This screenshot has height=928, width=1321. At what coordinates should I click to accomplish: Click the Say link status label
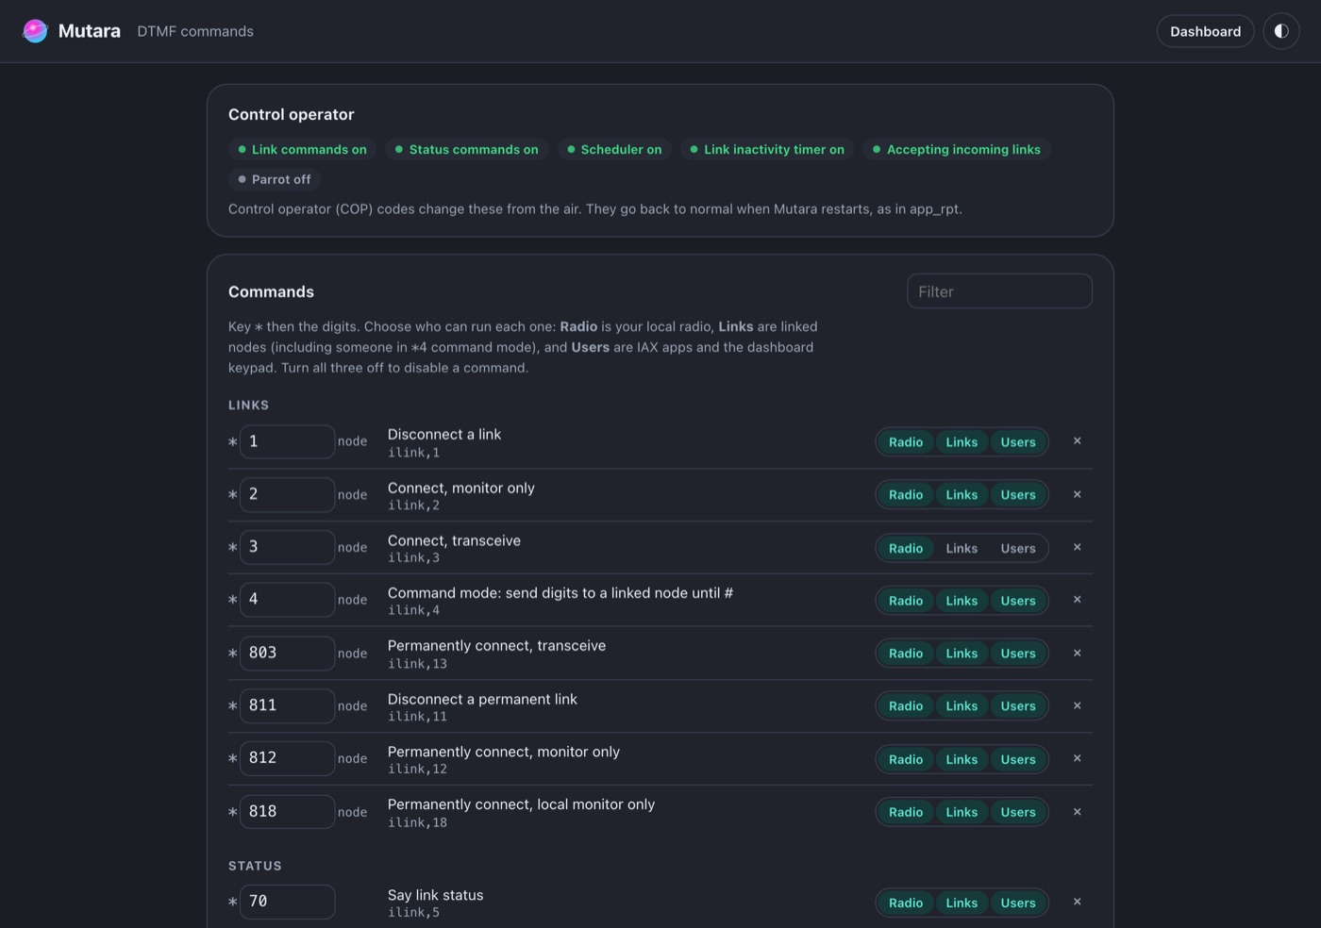pos(435,895)
